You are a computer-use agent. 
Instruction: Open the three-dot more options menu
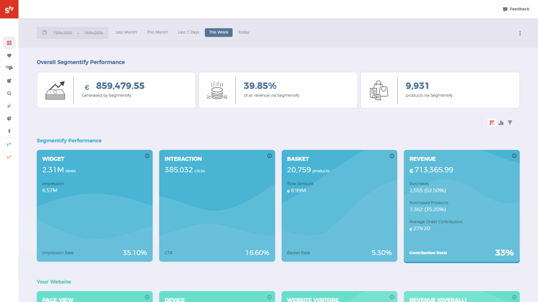click(x=520, y=33)
